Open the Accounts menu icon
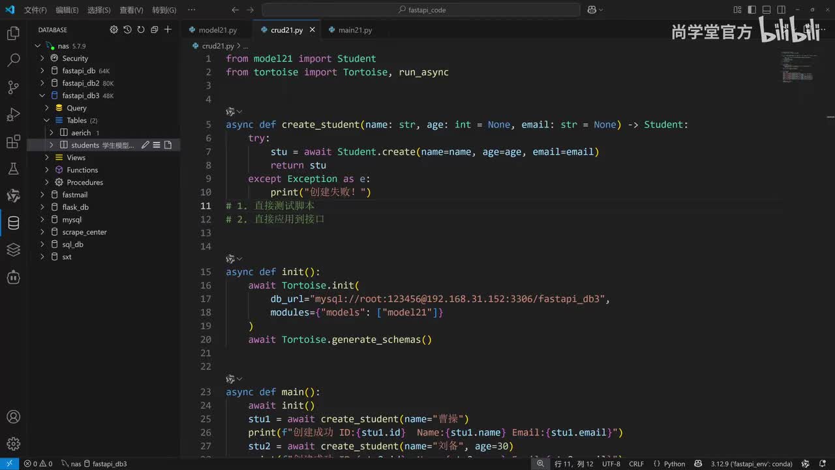Screen dimensions: 835x470 [x=13, y=417]
